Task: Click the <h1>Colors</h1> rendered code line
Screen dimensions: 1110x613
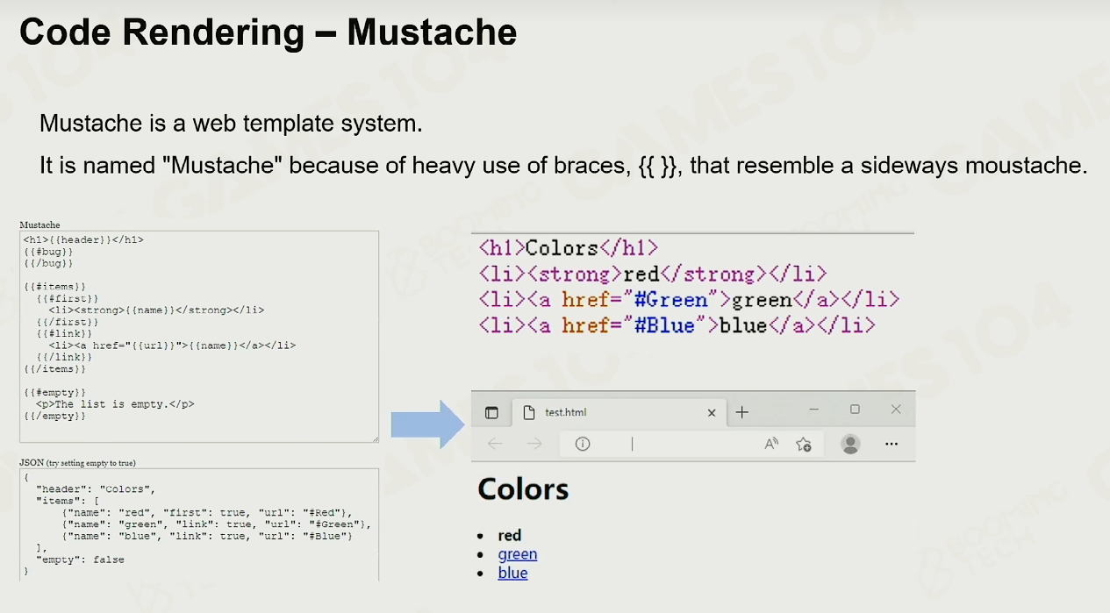Action: (x=569, y=248)
